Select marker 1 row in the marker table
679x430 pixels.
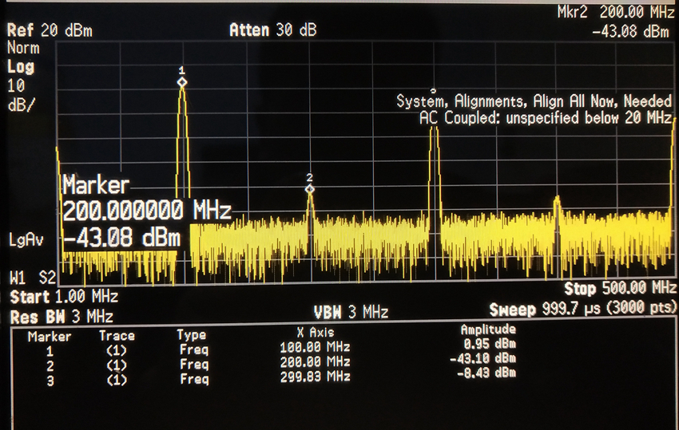click(272, 348)
